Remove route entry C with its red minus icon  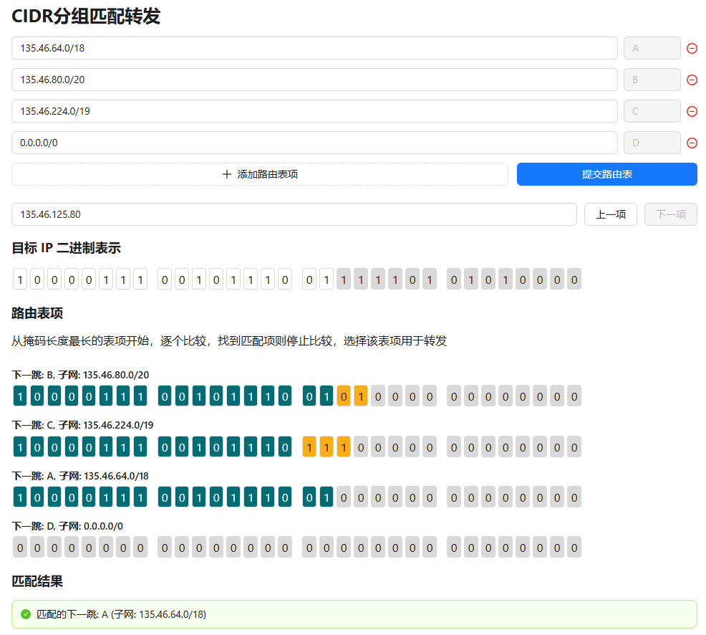tap(692, 111)
